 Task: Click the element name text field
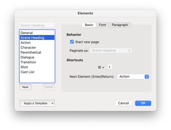37,25
